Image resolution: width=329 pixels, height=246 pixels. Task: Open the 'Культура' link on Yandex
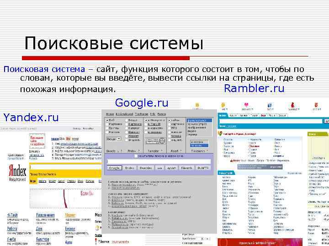pos(42,239)
